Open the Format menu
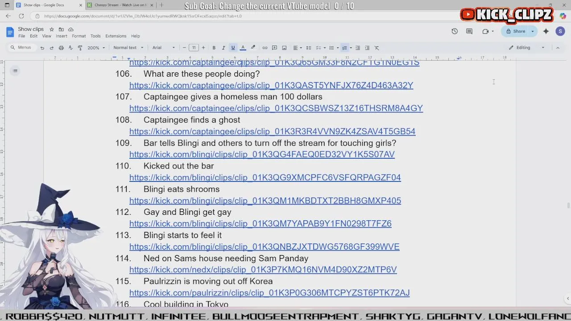 click(79, 36)
